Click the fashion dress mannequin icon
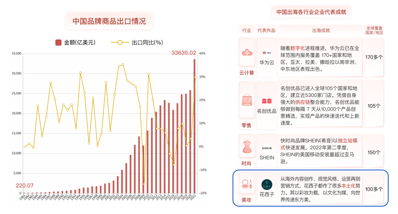The height and width of the screenshot is (214, 398). (247, 147)
